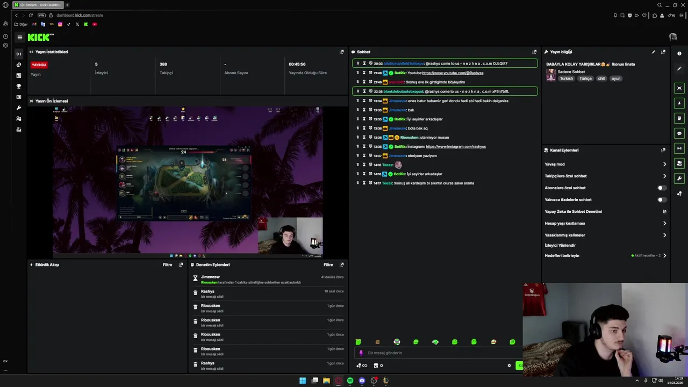The image size is (688, 387).
Task: Open the Filtre dropdown in Denetim Eylemleri
Action: coord(328,264)
